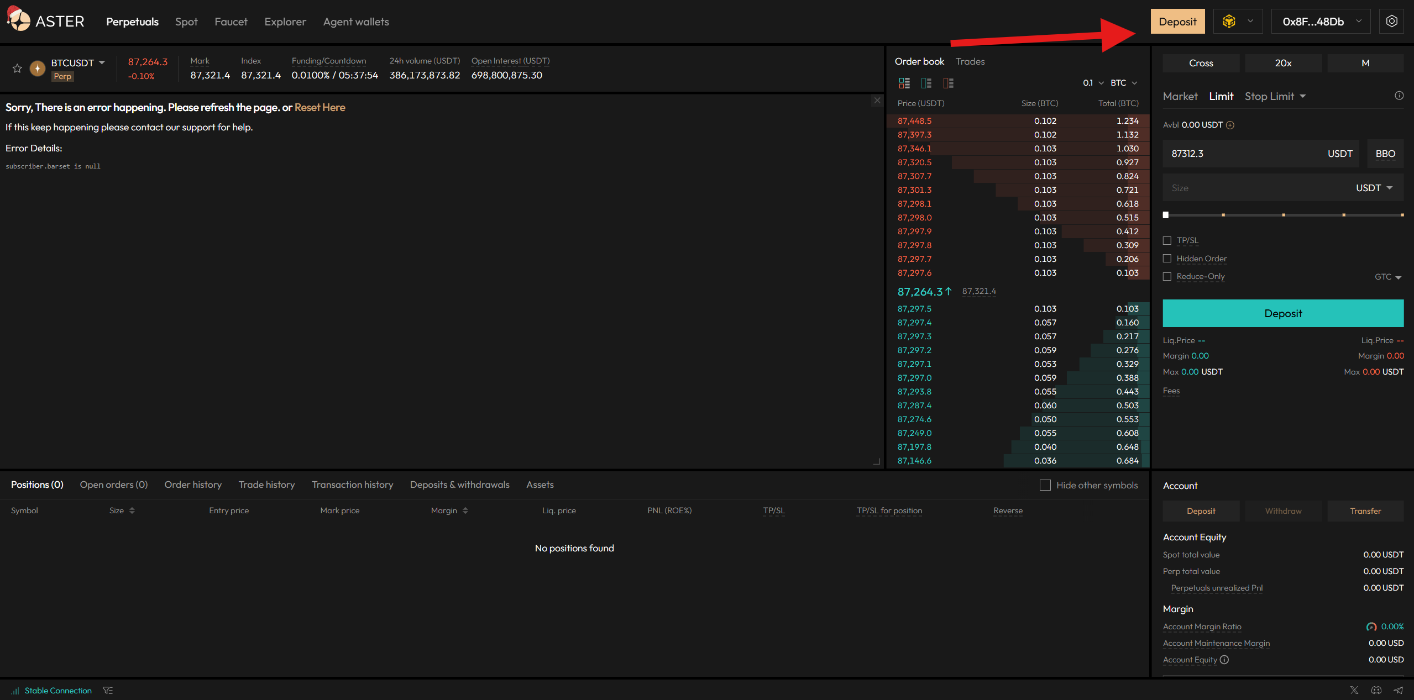
Task: Select the bids-only order book view icon
Action: tap(926, 83)
